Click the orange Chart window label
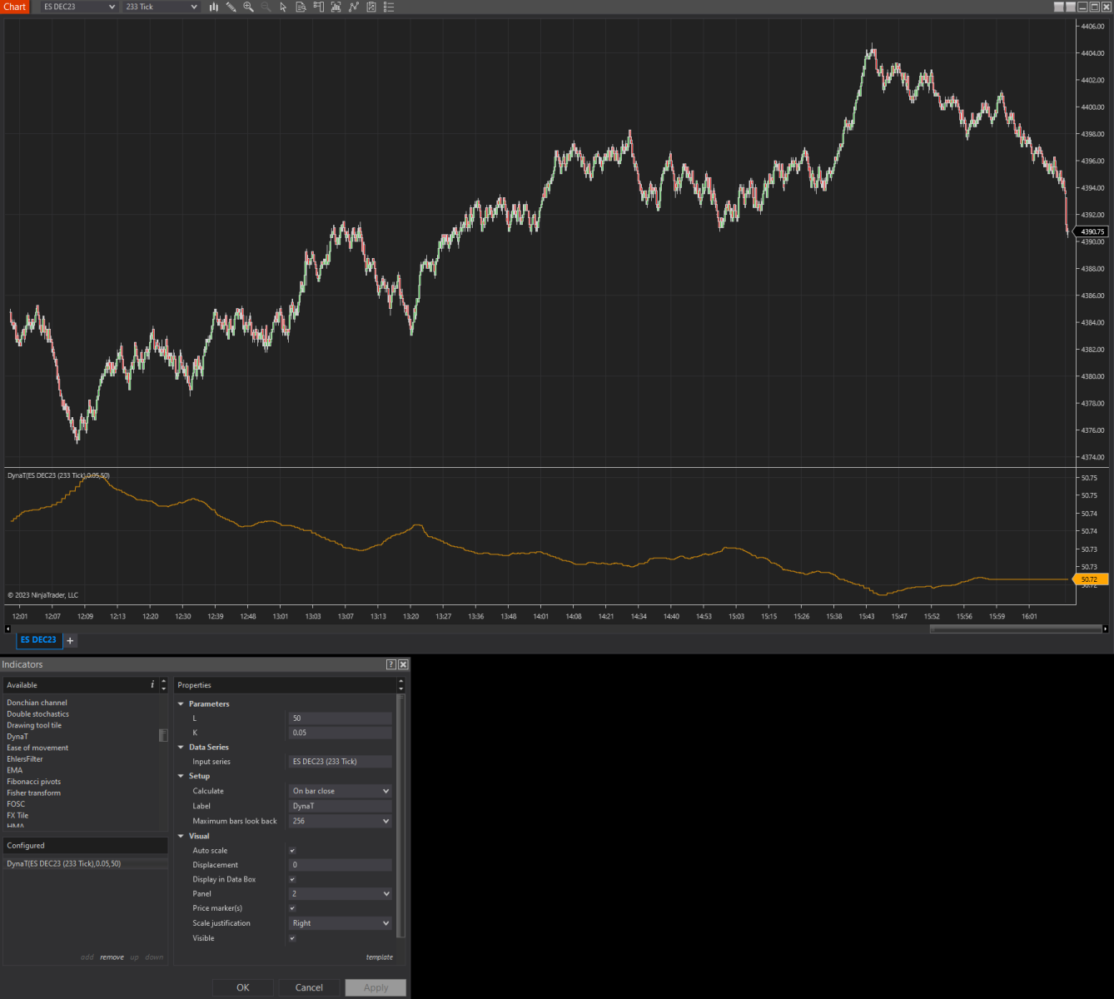Image resolution: width=1114 pixels, height=999 pixels. [15, 7]
